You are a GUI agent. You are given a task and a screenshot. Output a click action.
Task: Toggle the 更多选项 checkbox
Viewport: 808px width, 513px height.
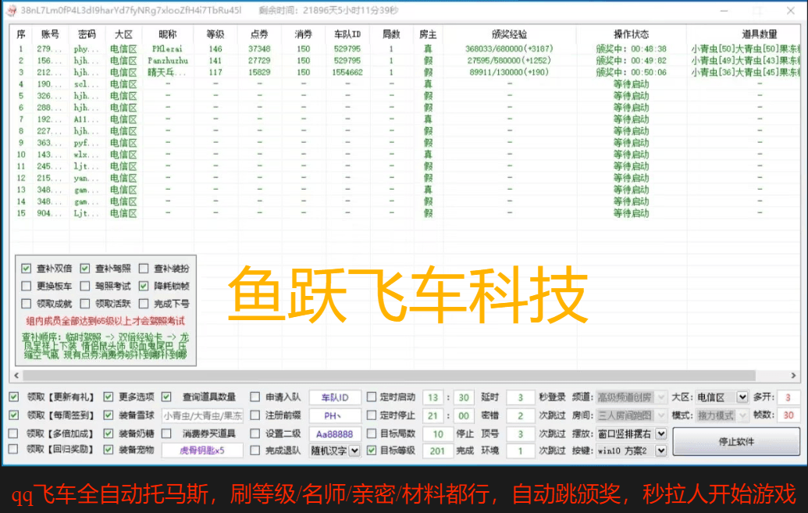[x=109, y=397]
